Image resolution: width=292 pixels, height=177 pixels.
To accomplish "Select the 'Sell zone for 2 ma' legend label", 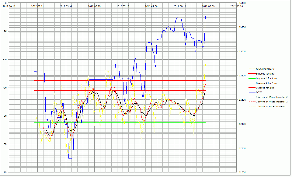I will 265,88.
